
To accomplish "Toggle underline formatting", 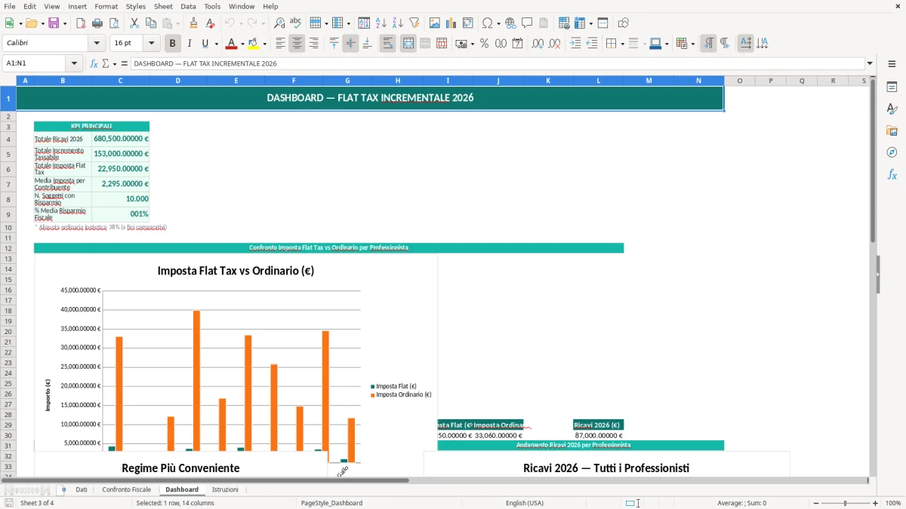I will [205, 44].
